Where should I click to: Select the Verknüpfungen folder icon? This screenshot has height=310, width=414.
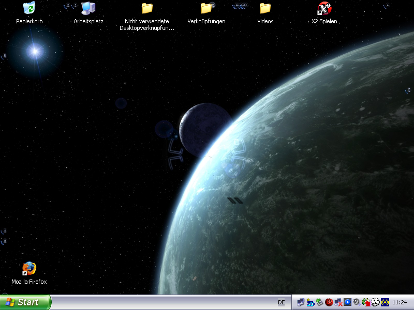click(206, 9)
